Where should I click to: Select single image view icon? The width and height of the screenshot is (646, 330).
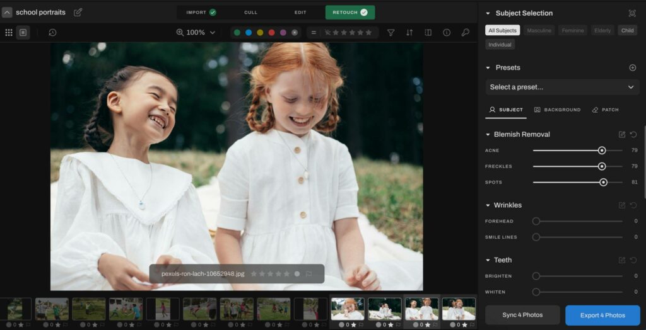(x=23, y=33)
